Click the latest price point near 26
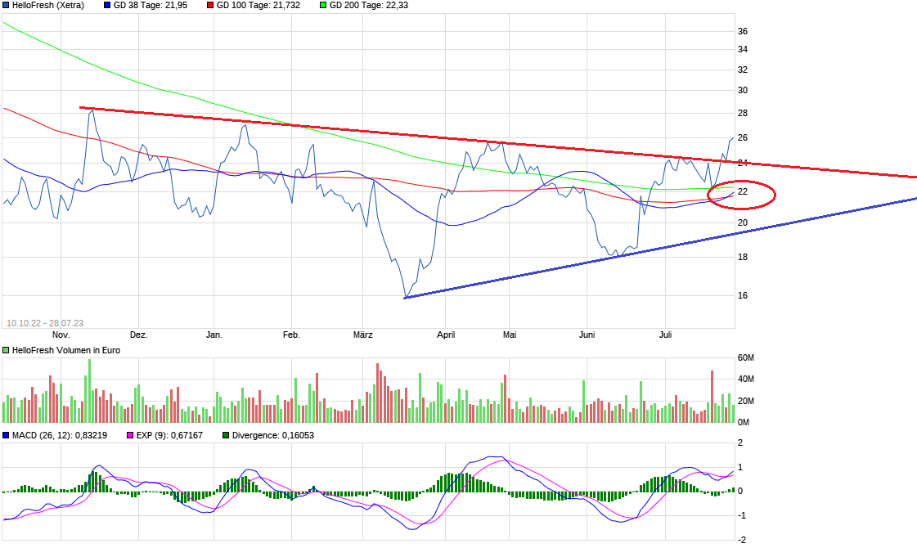The image size is (917, 548). [731, 138]
